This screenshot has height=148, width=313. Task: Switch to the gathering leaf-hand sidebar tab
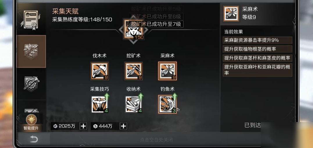point(31,51)
